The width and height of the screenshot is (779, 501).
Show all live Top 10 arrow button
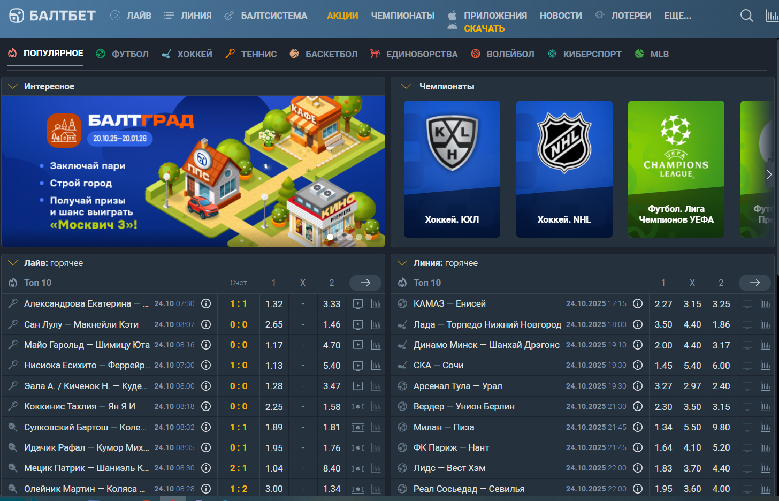point(365,283)
